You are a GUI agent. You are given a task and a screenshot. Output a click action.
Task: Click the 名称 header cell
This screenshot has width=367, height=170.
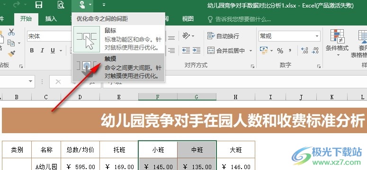[x=46, y=149]
